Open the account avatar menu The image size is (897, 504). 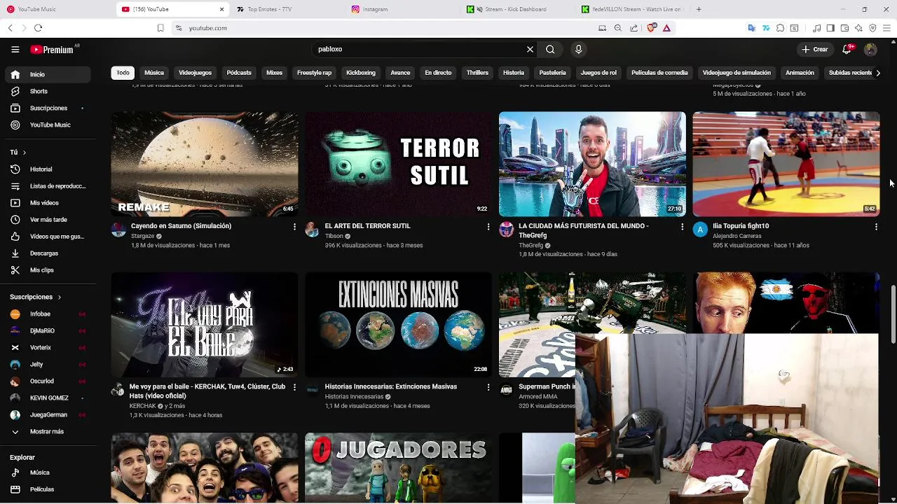pos(870,49)
